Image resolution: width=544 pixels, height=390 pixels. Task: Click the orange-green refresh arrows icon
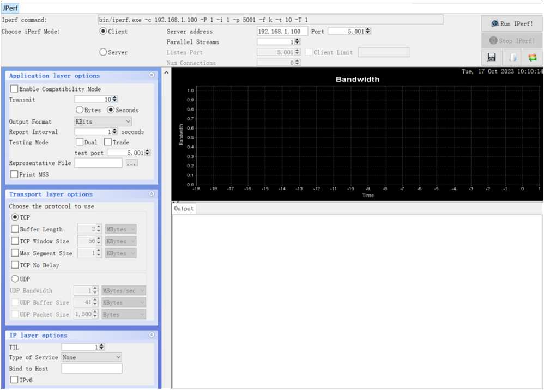(x=533, y=57)
